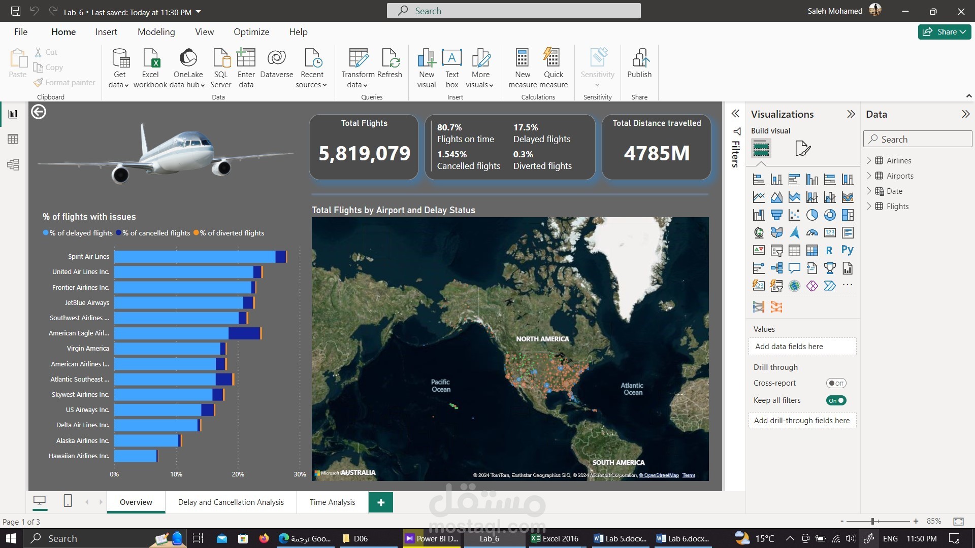975x548 pixels.
Task: Open the Get data dropdown arrow
Action: [126, 85]
